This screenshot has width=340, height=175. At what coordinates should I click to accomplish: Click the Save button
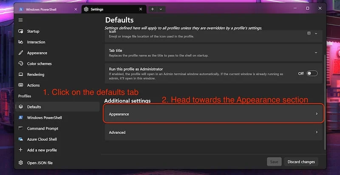(274, 162)
